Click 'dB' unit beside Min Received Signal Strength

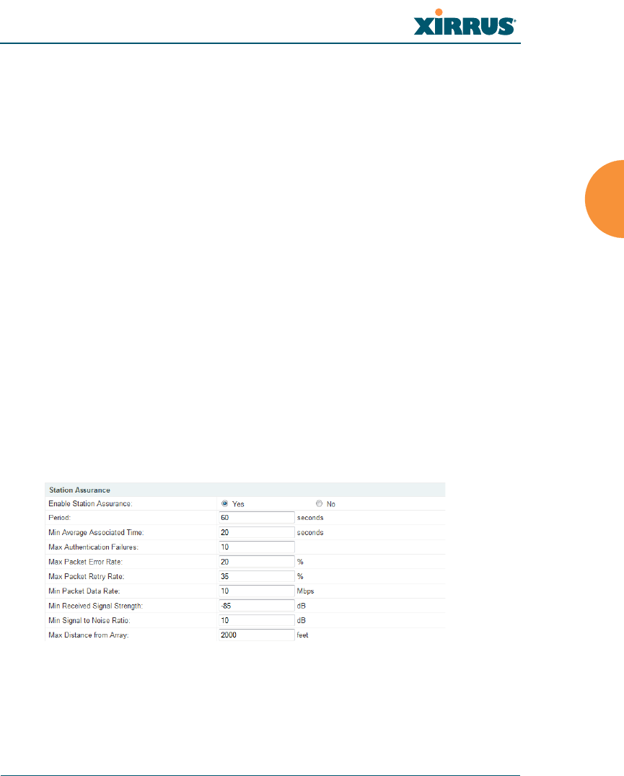302,606
